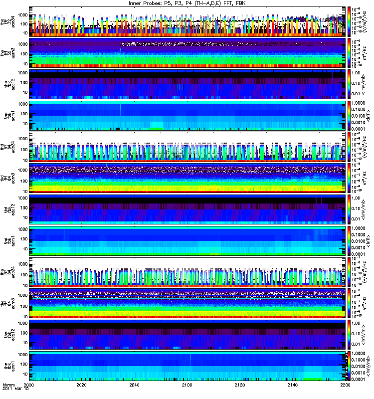Viewport: 374px width, 399px height.
Task: Open the thd fbk edc12 filter bank panel
Action: (x=187, y=209)
